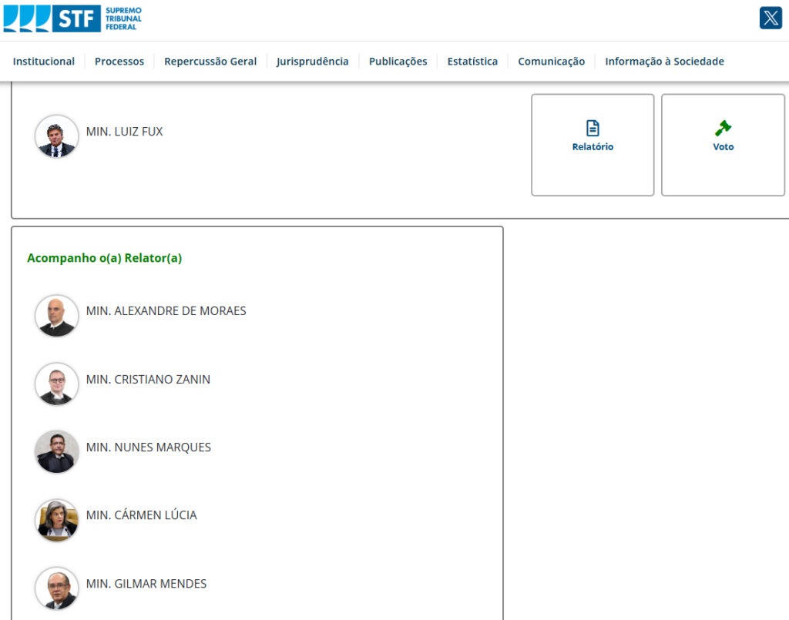Screen dimensions: 789x620
Task: Select the avatar beside MIN. CRISTIANO ZANIN
Action: coord(56,384)
